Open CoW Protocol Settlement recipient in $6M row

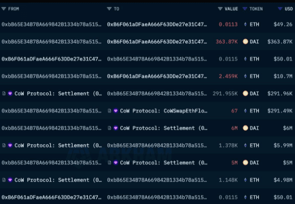point(164,128)
